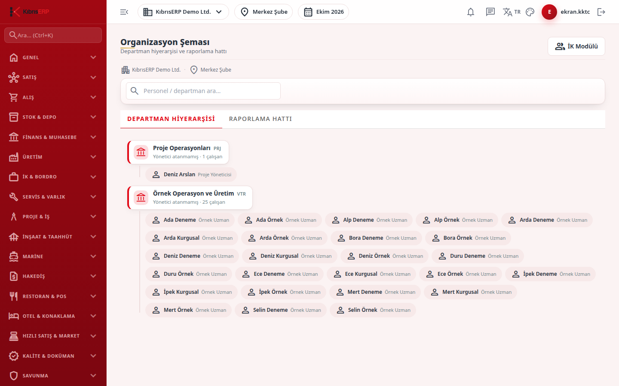Expand the Finans & Muhasebe chevron
This screenshot has height=386, width=619.
(x=93, y=137)
